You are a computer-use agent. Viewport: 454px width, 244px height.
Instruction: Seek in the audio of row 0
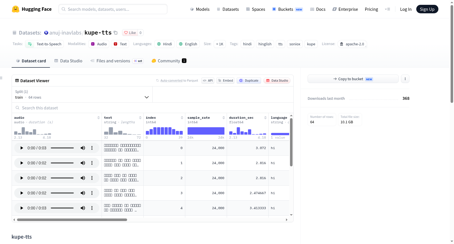(x=62, y=148)
